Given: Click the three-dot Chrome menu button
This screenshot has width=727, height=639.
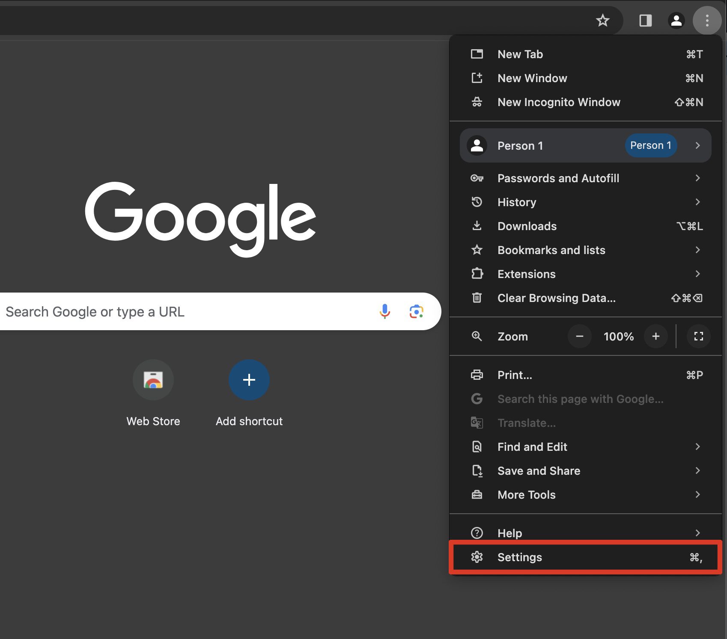Looking at the screenshot, I should (707, 21).
